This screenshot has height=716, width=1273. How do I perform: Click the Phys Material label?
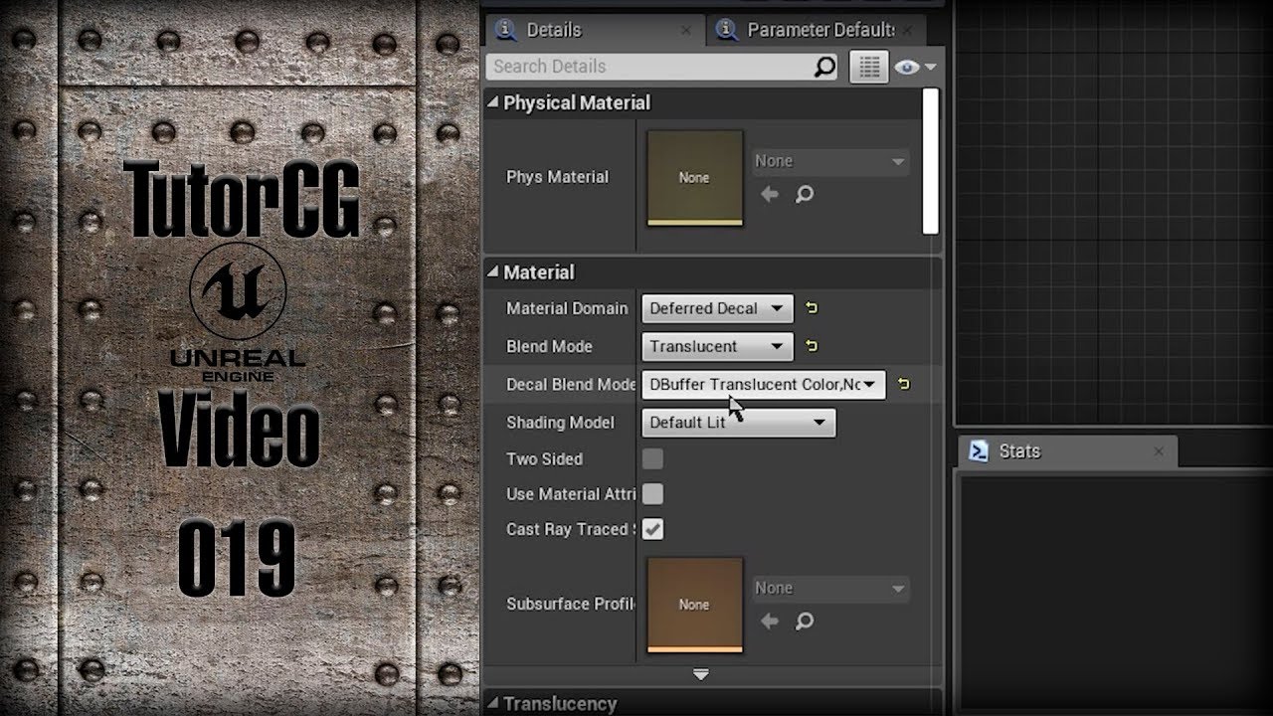tap(557, 177)
